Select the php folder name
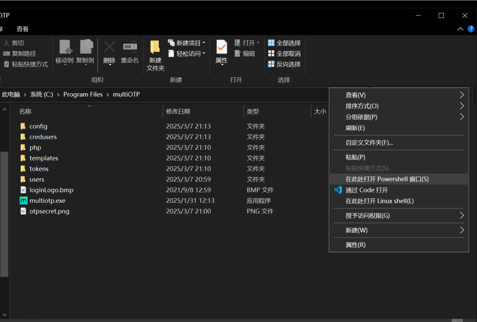 35,148
